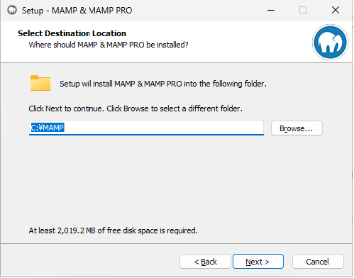Cancel the MAMP installation

coord(318,262)
